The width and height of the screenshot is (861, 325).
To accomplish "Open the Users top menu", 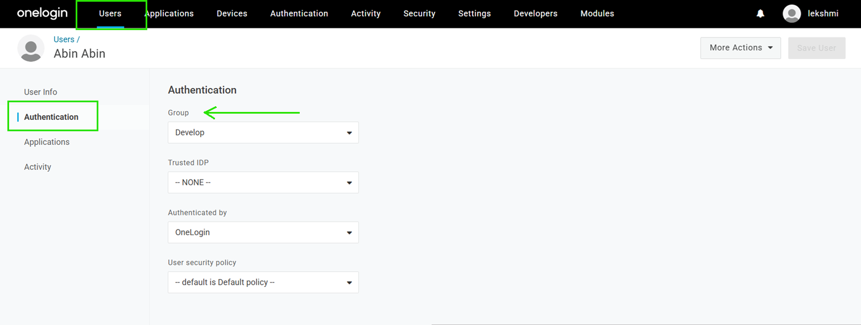I will [x=110, y=14].
